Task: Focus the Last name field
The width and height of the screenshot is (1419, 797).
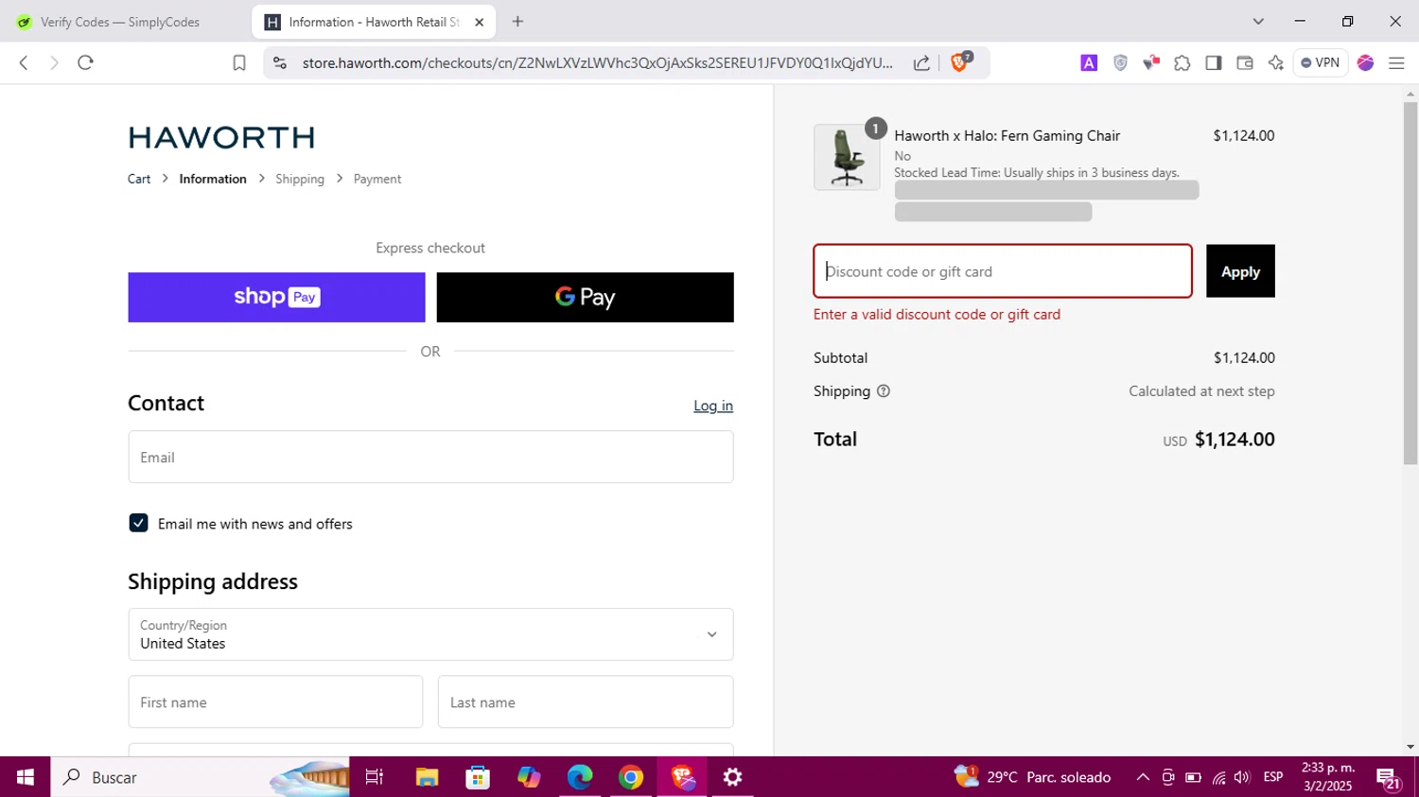Action: (x=586, y=702)
